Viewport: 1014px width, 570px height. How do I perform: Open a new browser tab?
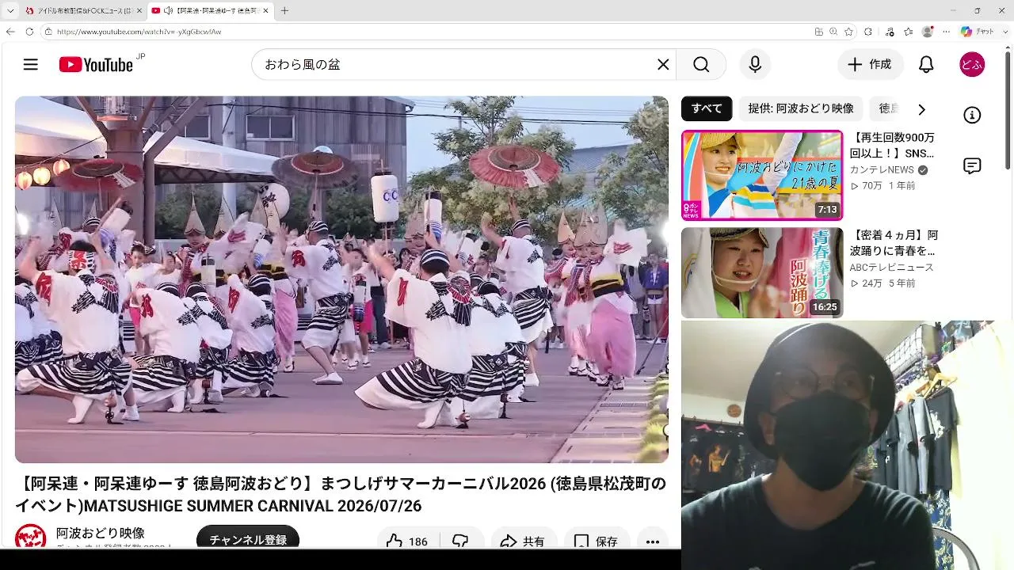(x=284, y=11)
